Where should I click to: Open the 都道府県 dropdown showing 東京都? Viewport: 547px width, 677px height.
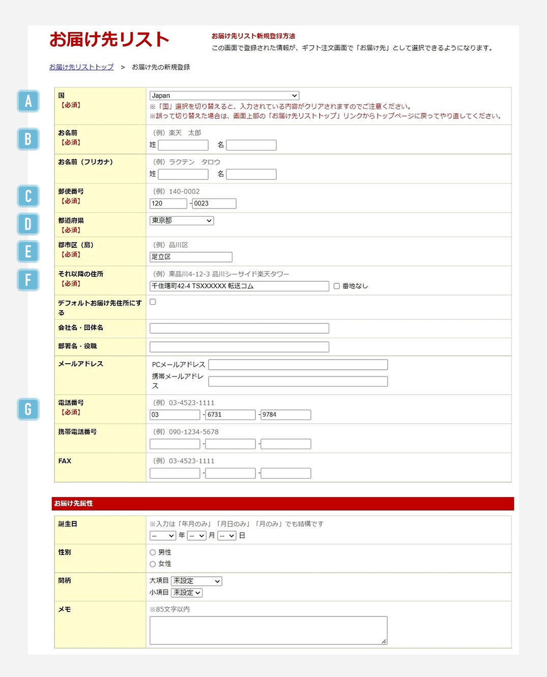[x=182, y=220]
